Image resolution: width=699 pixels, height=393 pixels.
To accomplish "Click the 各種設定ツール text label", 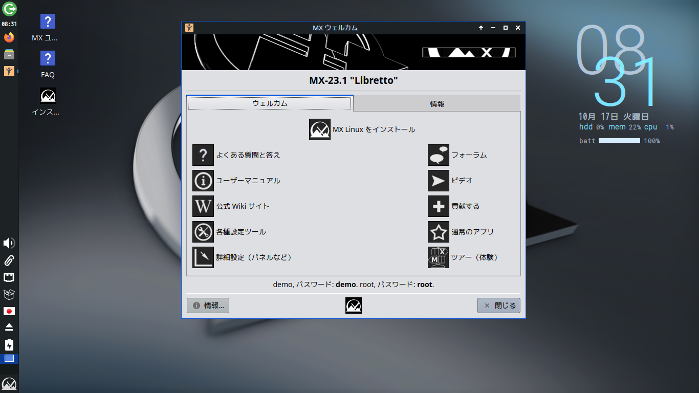I will 241,232.
